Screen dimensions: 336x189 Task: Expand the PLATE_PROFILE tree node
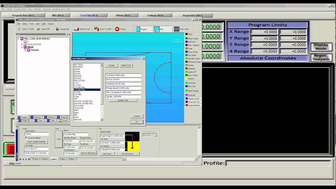click(x=22, y=44)
